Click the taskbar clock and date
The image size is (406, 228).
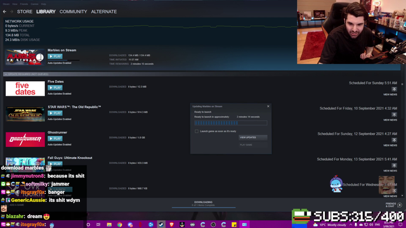[389, 224]
